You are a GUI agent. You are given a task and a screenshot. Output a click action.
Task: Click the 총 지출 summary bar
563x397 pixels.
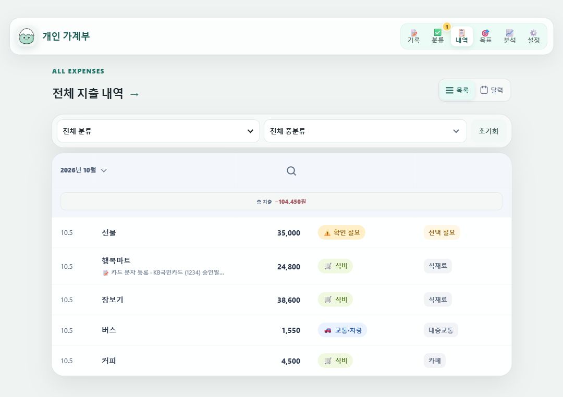(281, 202)
